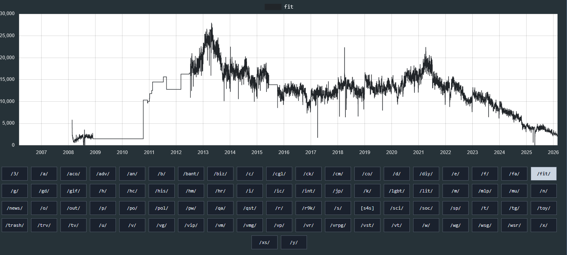567x255 pixels.
Task: Switch to the /wsg/ board
Action: pyautogui.click(x=485, y=225)
